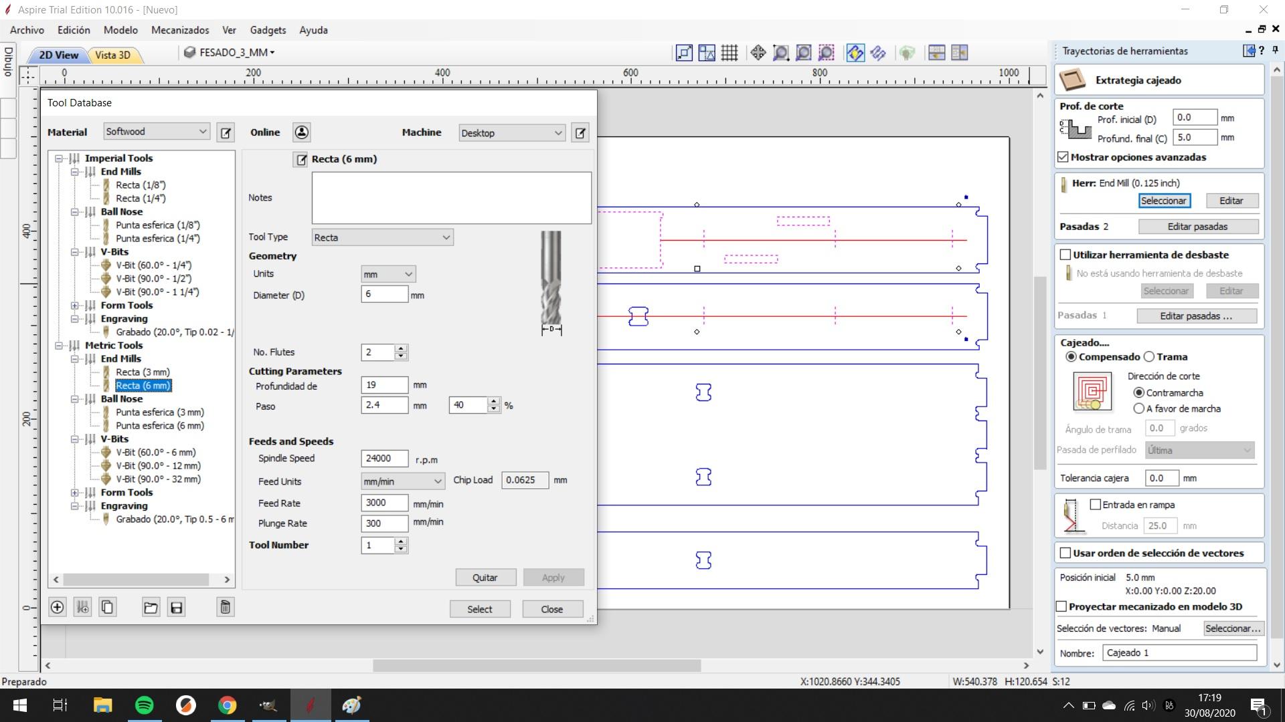Open the Tool Type Recta dropdown

382,237
